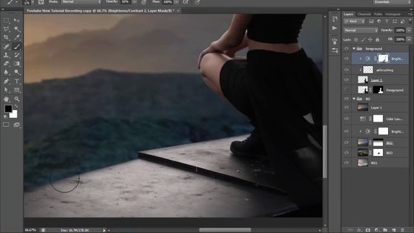Viewport: 414px width, 233px height.
Task: Switch to the Histogram tab
Action: tap(393, 14)
